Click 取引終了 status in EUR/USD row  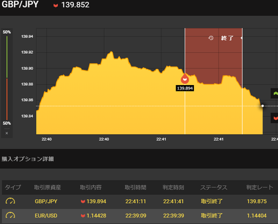tap(211, 215)
